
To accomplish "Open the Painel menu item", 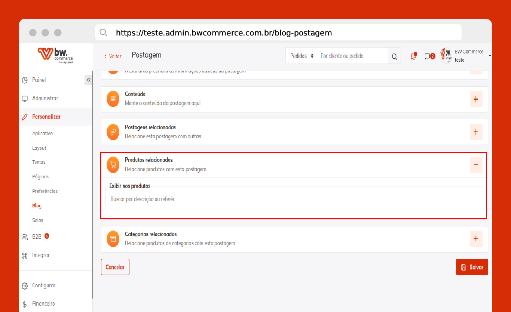I will click(39, 80).
